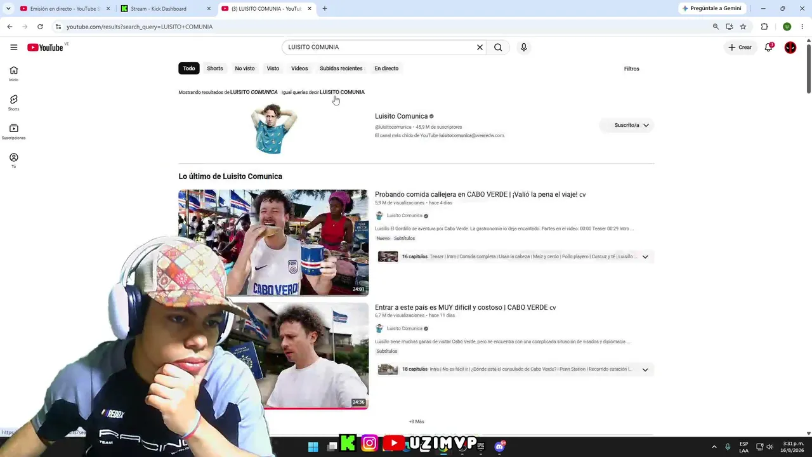Start voice search with the microphone
This screenshot has height=457, width=812.
[x=523, y=47]
